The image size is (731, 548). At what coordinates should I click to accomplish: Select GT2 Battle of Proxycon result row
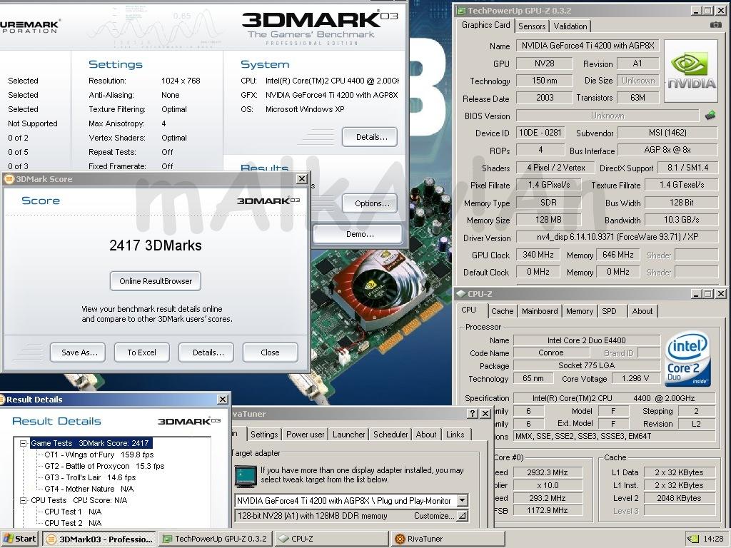coord(104,466)
